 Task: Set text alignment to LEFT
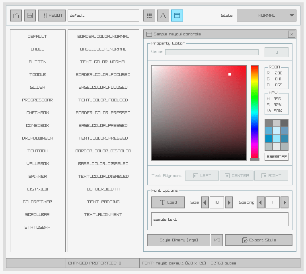202,176
